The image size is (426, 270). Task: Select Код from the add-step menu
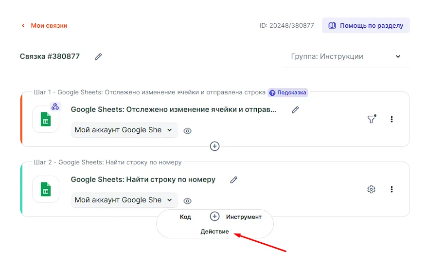(x=185, y=217)
